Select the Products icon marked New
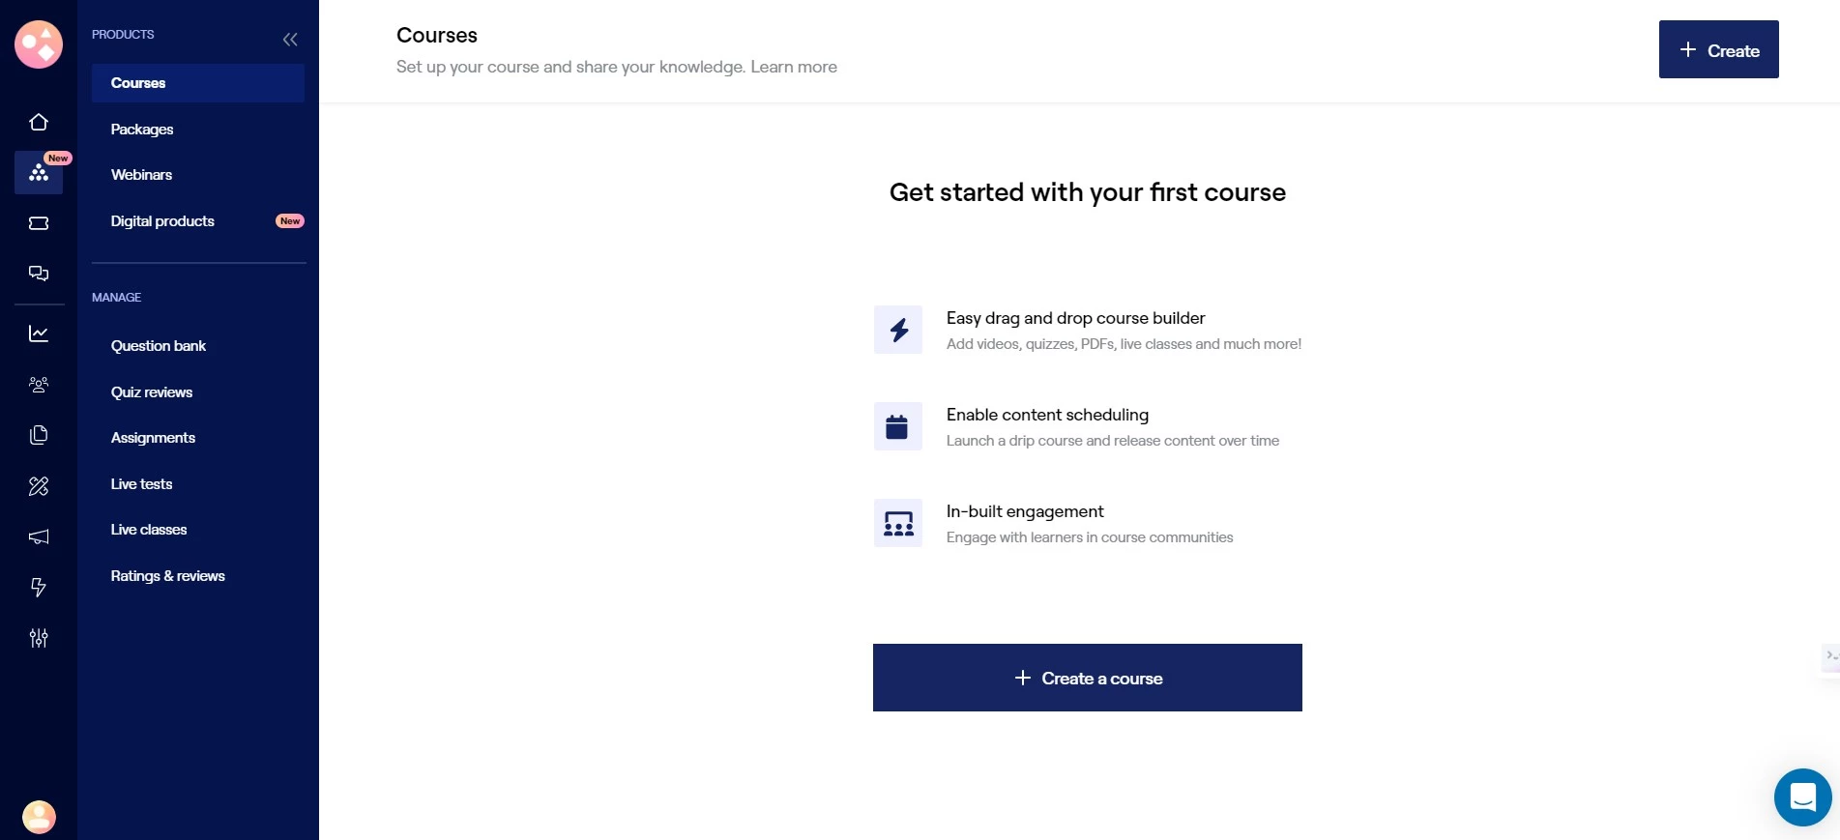Screen dimensions: 1840x840 point(39,172)
